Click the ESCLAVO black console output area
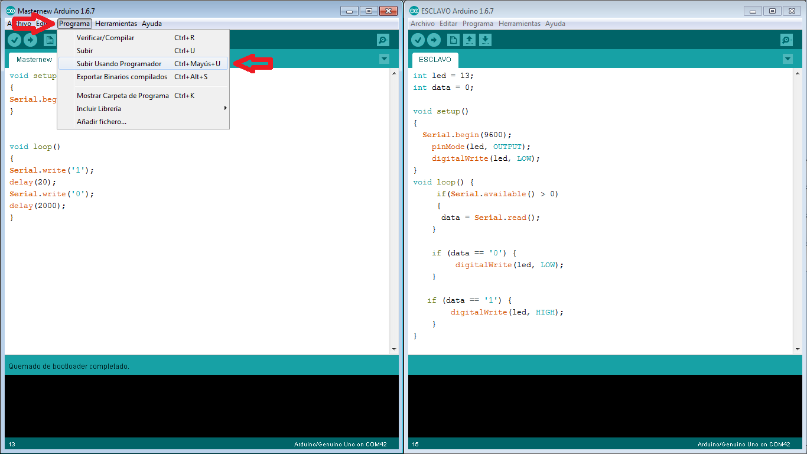Screen dimensions: 807x454 point(605,406)
